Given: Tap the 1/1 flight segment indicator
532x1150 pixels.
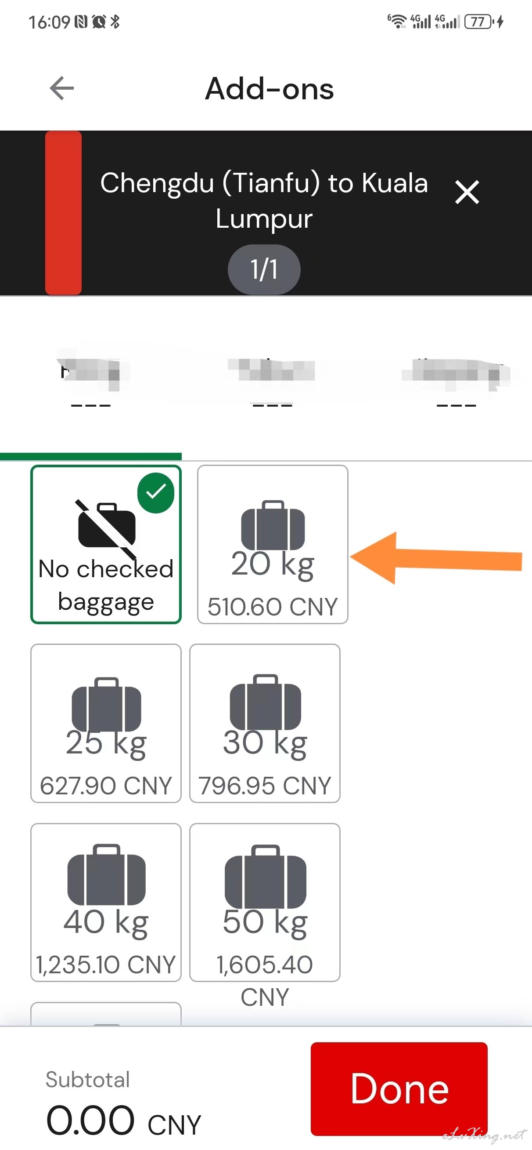Looking at the screenshot, I should click(x=264, y=269).
